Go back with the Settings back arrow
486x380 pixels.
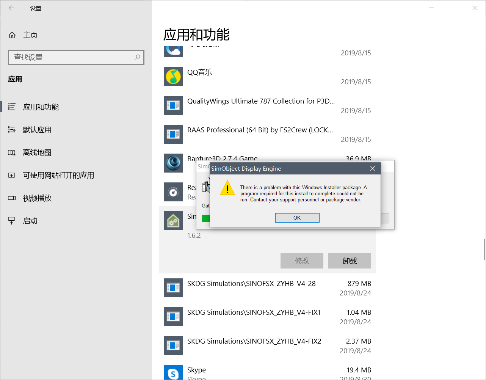12,8
